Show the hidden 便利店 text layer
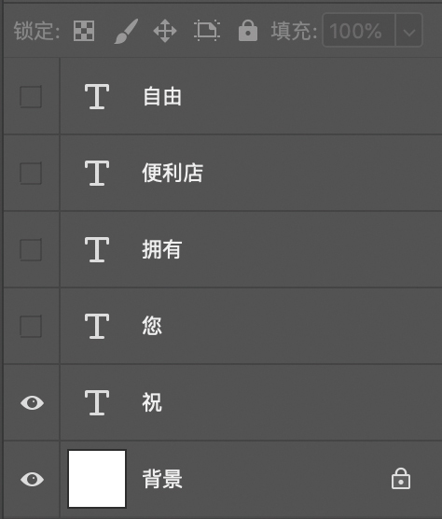 (x=31, y=173)
